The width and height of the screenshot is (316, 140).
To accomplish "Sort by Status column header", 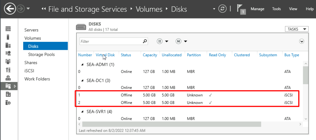I will [126, 55].
